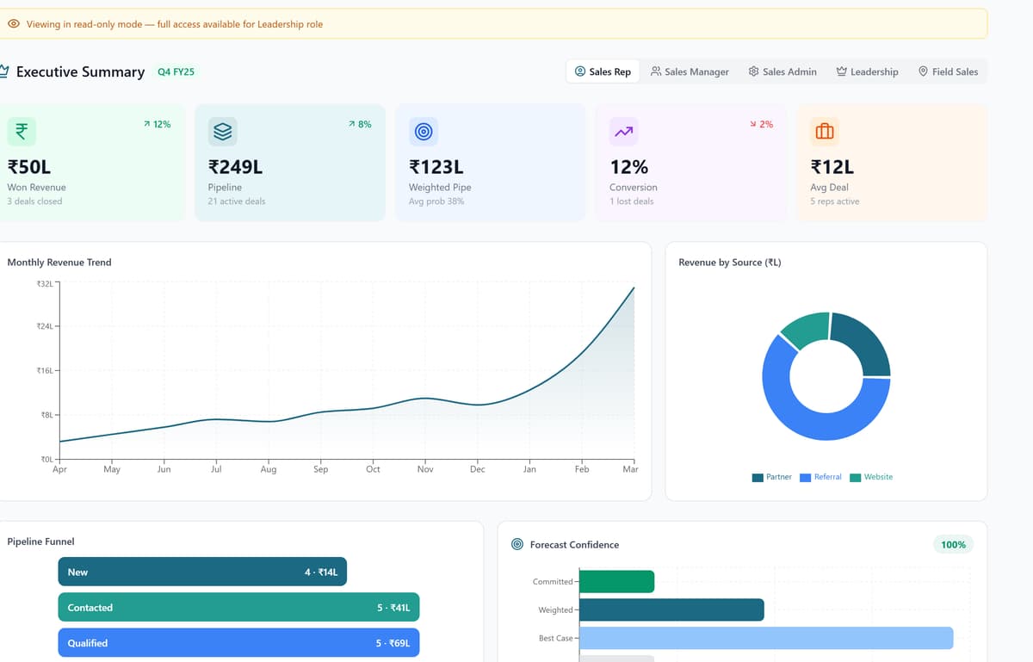Viewport: 1033px width, 662px height.
Task: Click the ₹249L Pipeline value
Action: pos(235,167)
